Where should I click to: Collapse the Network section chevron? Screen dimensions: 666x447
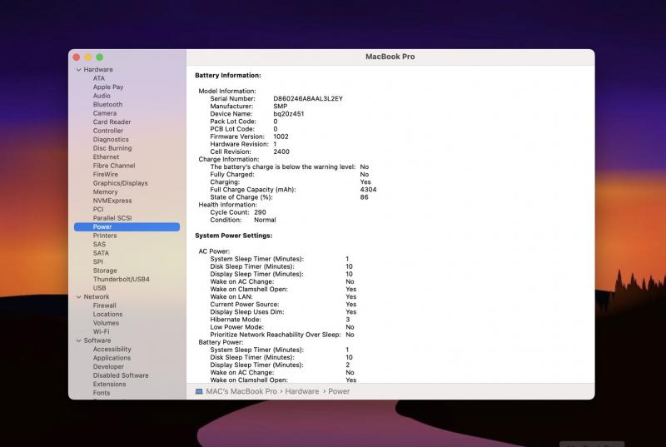[78, 296]
